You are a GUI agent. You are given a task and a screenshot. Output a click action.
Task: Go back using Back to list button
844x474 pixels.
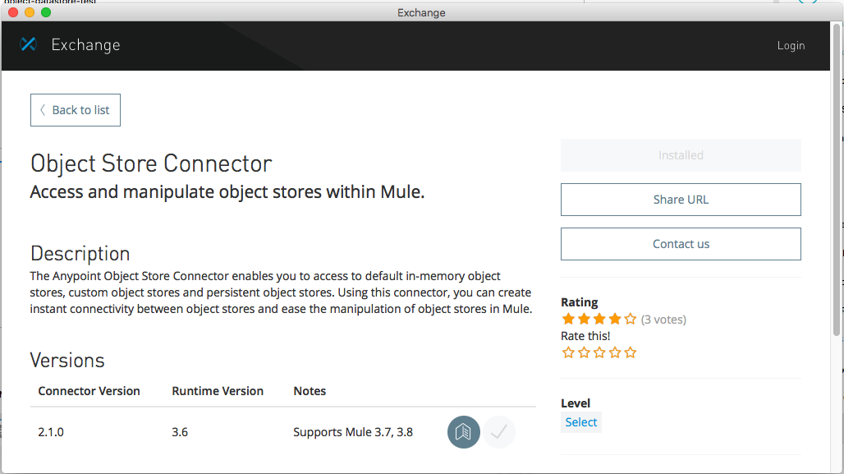[x=76, y=110]
